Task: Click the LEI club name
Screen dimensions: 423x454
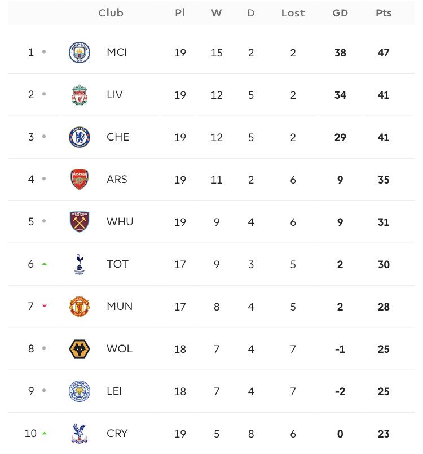Action: (x=114, y=391)
